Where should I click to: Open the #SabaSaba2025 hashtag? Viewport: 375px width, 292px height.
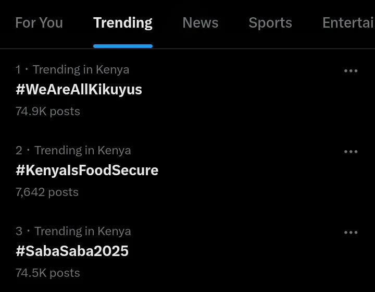click(72, 251)
